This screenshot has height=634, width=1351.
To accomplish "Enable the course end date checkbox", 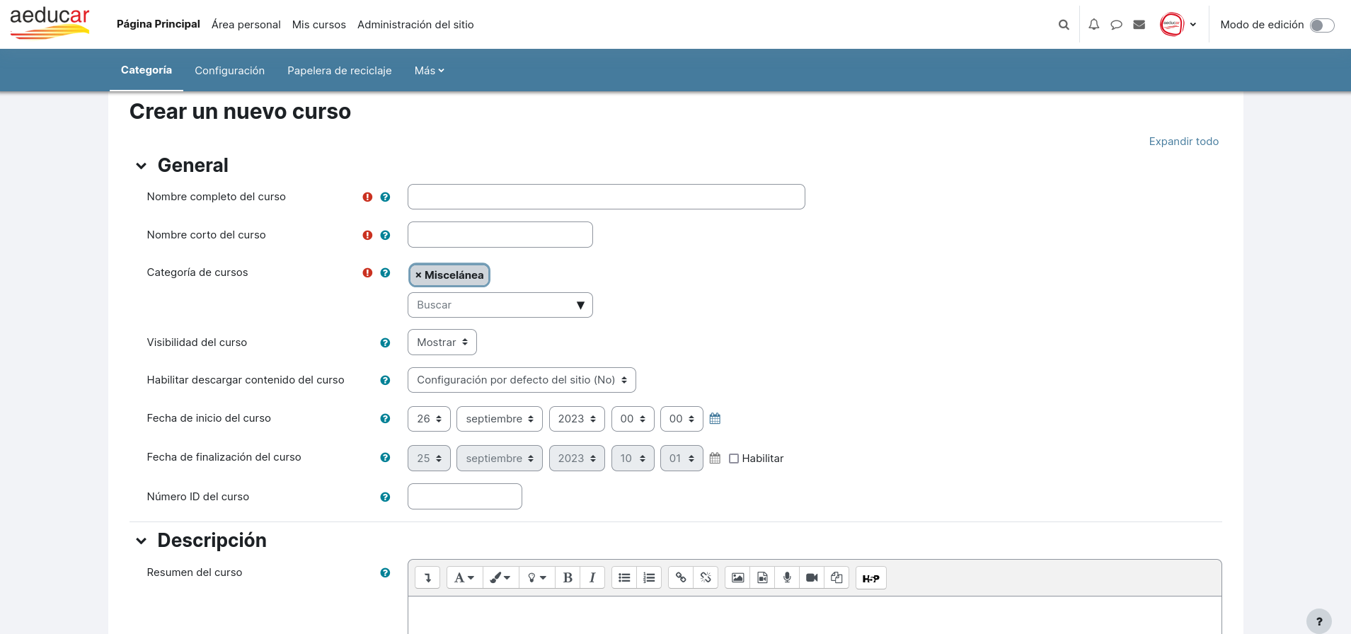I will coord(734,459).
